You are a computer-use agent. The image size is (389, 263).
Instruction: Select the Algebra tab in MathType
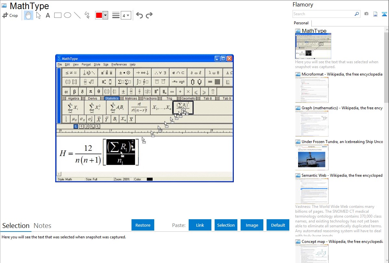(x=73, y=98)
